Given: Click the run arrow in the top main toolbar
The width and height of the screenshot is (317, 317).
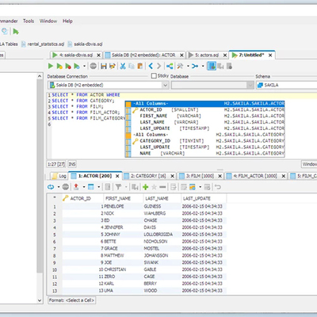Looking at the screenshot, I should [x=16, y=32].
